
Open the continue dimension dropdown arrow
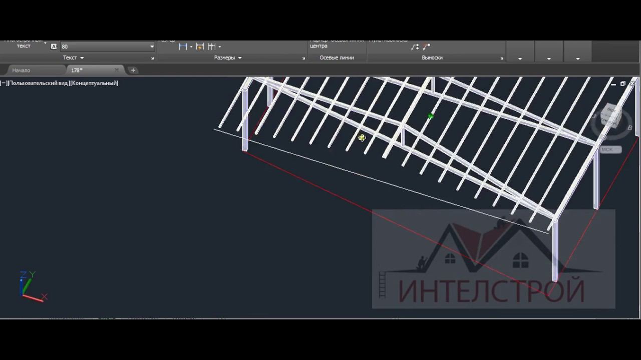(219, 47)
